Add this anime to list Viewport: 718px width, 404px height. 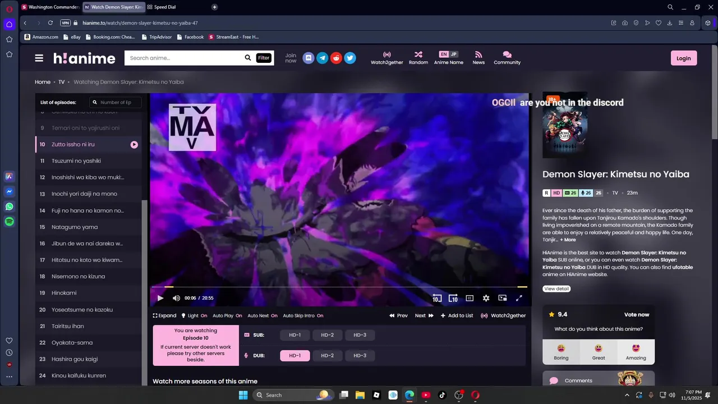(x=457, y=315)
